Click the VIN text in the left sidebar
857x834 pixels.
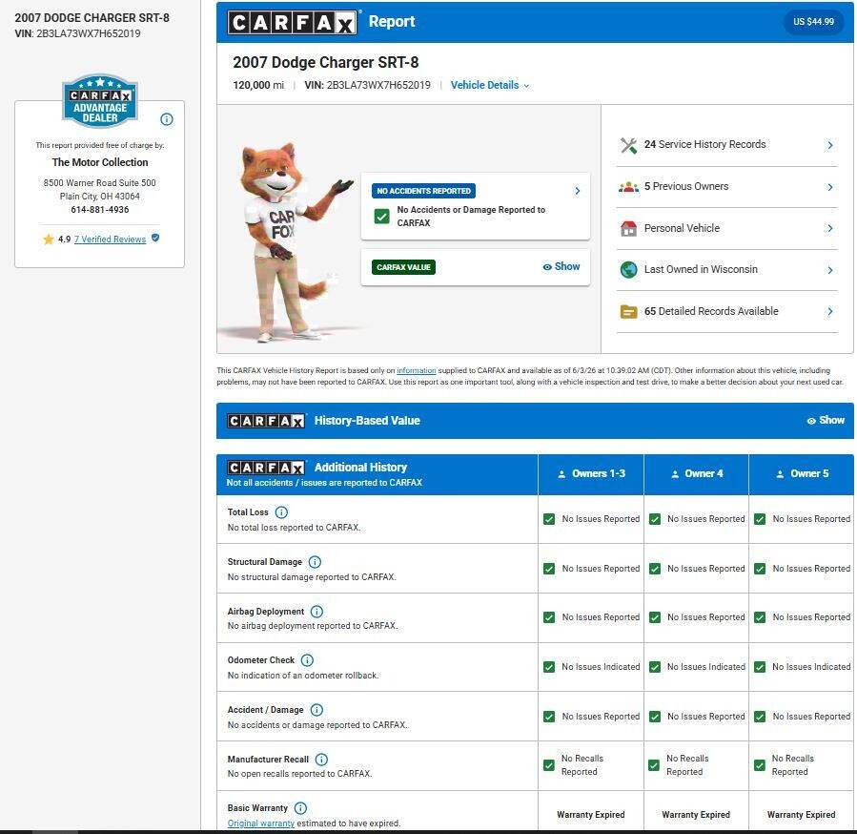tap(77, 33)
